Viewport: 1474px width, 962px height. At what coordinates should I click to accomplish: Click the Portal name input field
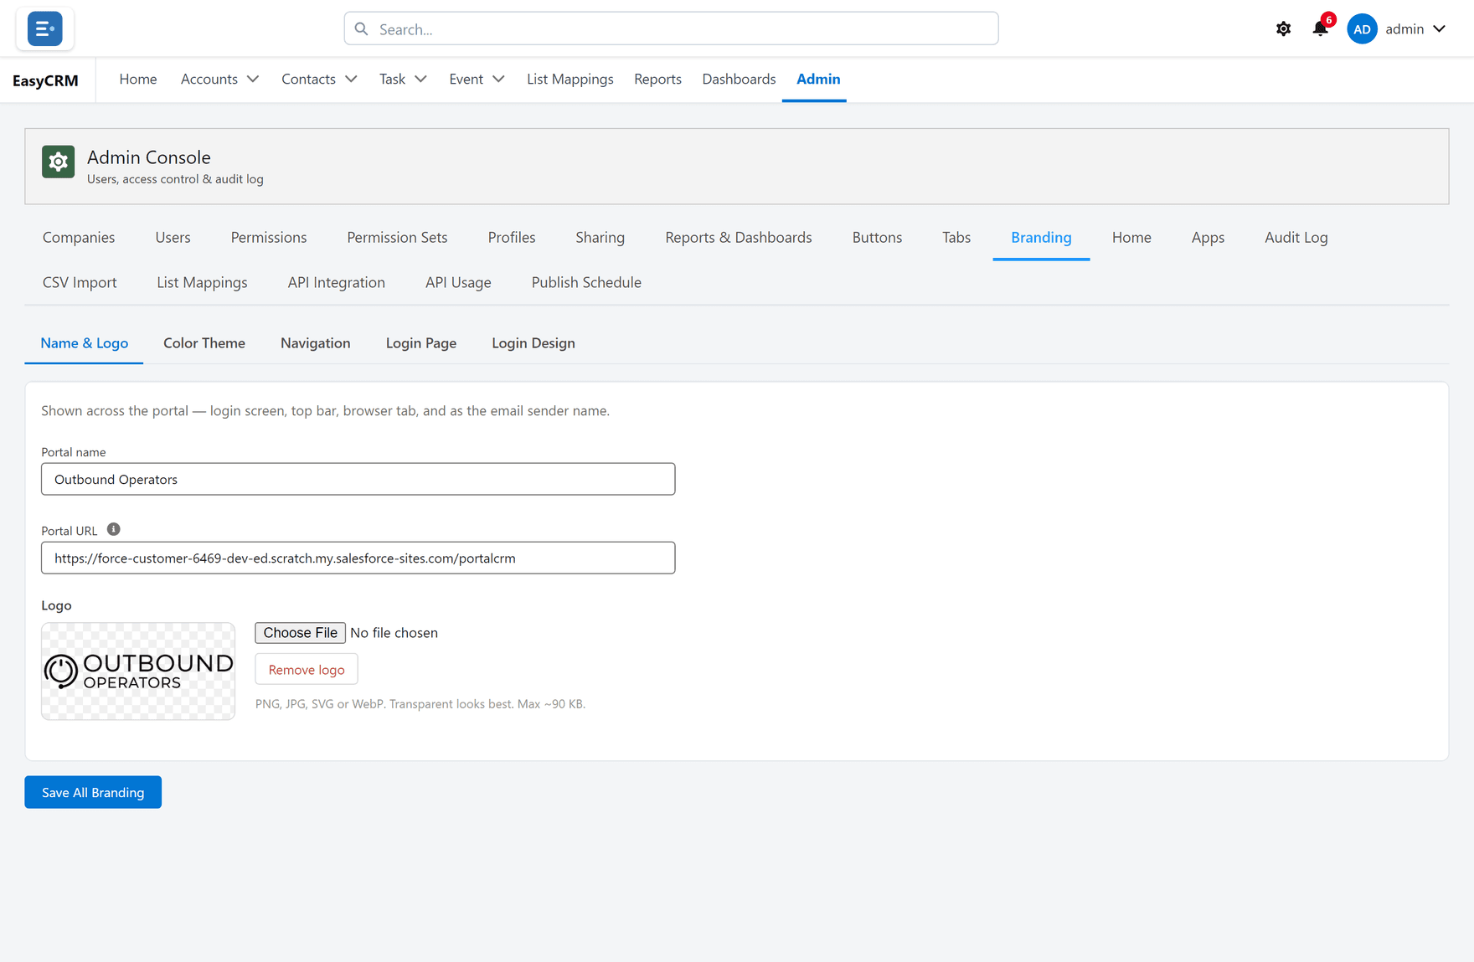(x=358, y=479)
